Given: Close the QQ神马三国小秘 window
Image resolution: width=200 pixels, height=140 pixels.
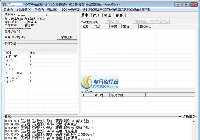Looking at the screenshot, I should [194, 5].
